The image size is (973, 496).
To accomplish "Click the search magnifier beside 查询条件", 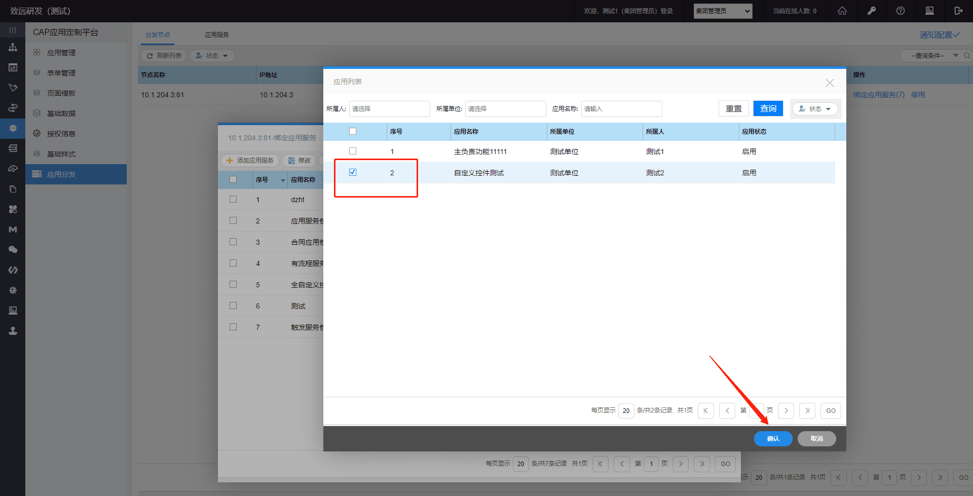I will coord(967,56).
